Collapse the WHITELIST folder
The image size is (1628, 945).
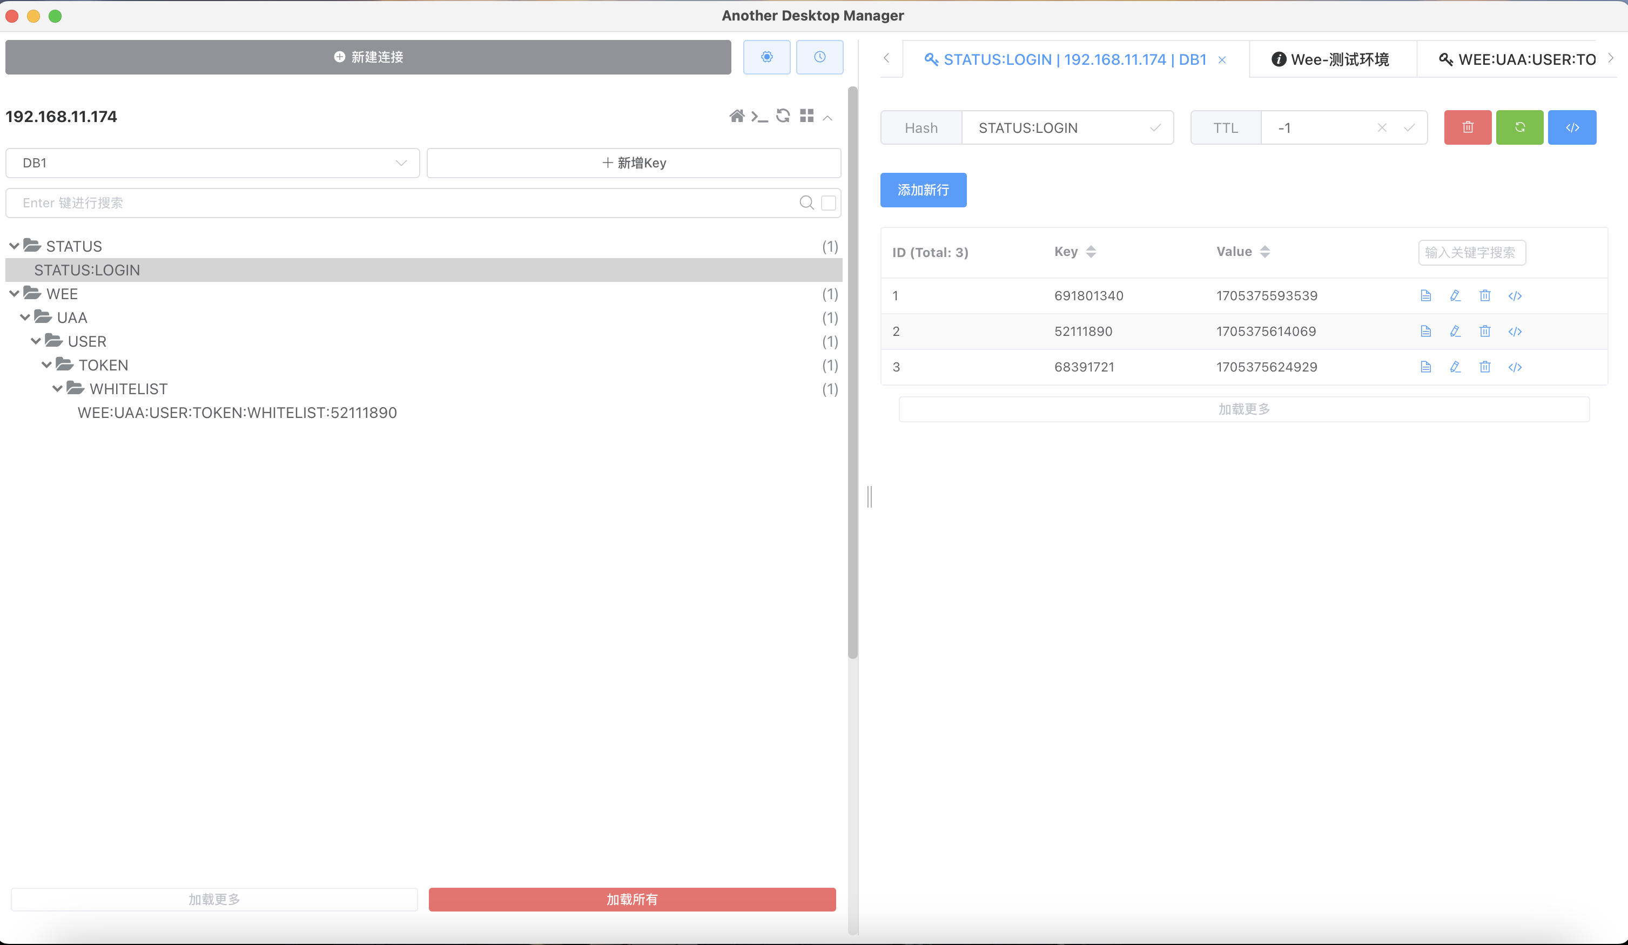coord(57,389)
